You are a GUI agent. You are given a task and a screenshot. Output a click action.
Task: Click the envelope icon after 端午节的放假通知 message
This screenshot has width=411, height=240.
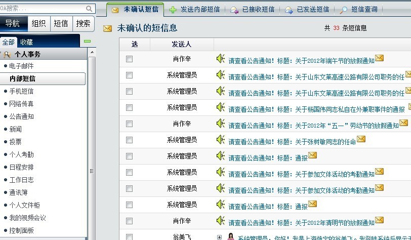[379, 58]
